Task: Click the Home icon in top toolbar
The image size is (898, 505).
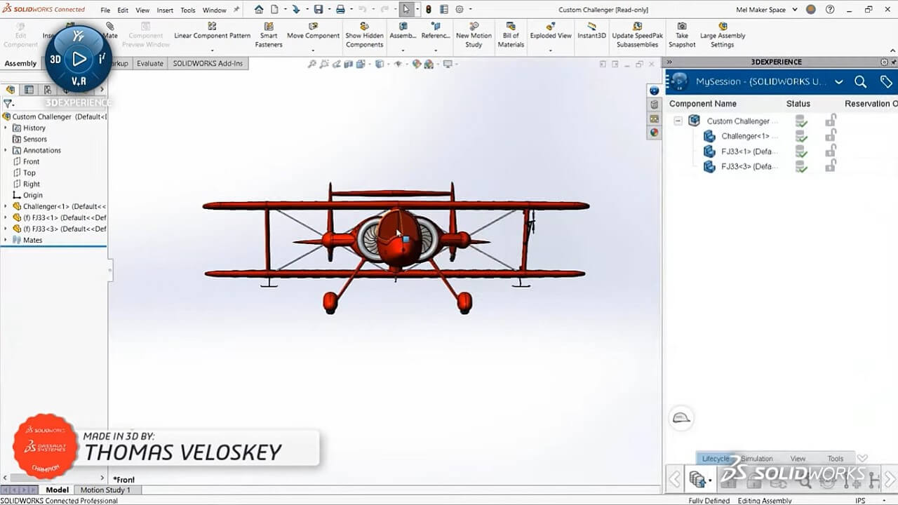Action: (x=259, y=10)
